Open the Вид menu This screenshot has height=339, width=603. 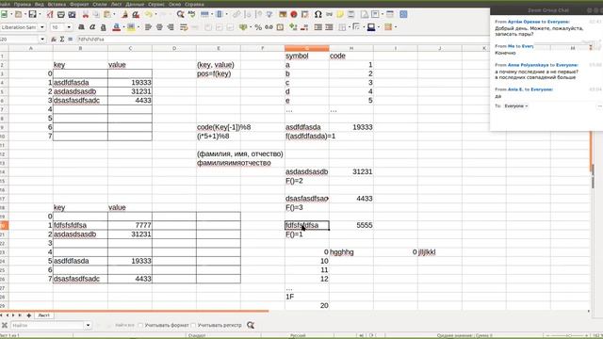pos(40,4)
